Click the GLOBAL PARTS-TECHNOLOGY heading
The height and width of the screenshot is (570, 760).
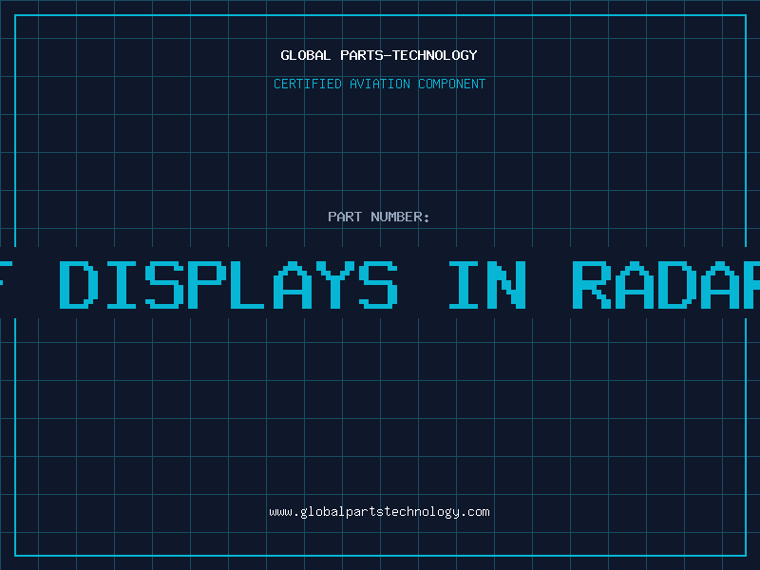[x=379, y=55]
